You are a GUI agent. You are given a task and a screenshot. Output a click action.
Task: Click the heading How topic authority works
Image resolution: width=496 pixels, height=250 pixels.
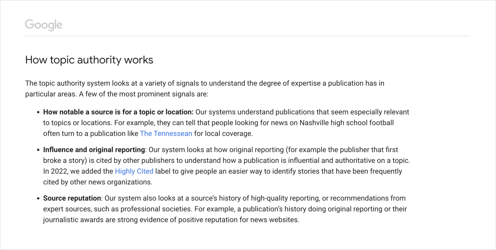click(89, 60)
